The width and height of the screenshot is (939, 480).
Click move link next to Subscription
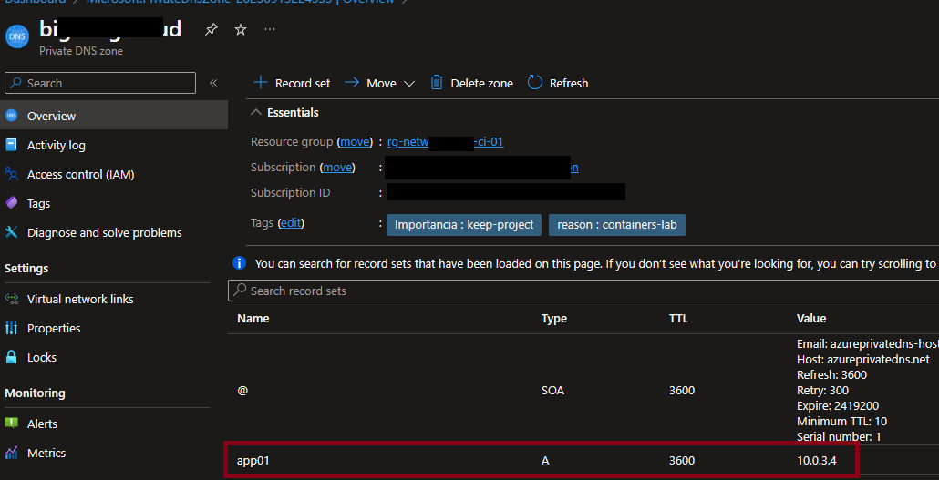(x=337, y=168)
